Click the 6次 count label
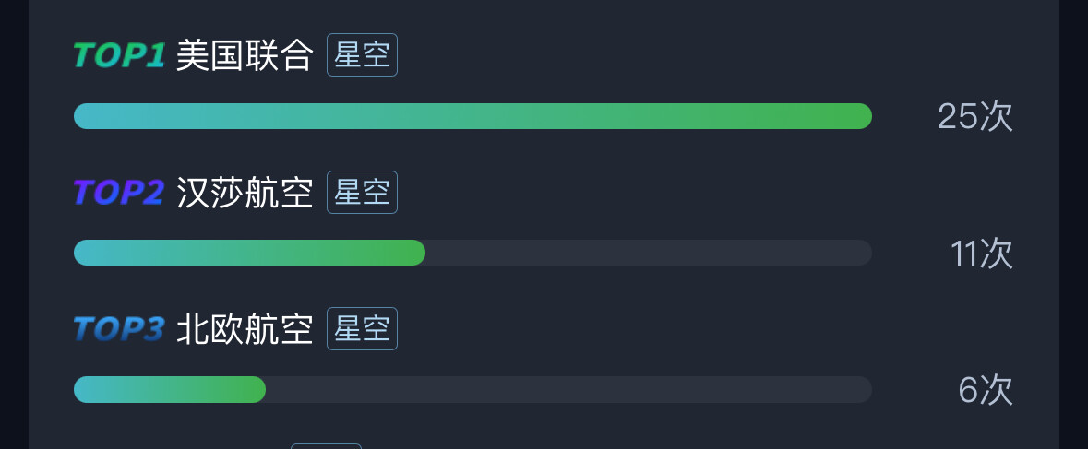Screen dimensions: 1088x449 pyautogui.click(x=985, y=390)
